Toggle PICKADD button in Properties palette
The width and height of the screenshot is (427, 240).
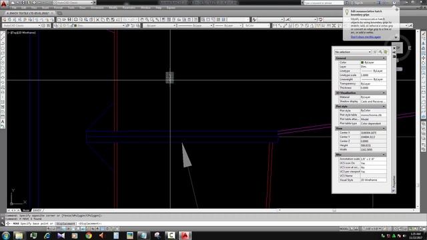pyautogui.click(x=375, y=52)
